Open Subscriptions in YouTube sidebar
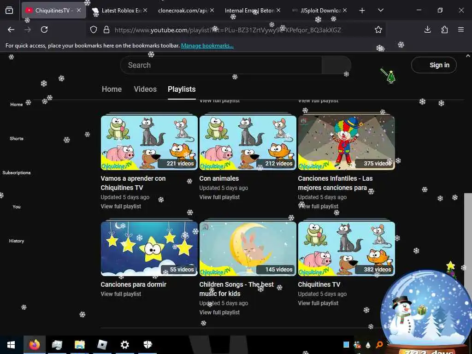This screenshot has height=354, width=472. click(17, 172)
